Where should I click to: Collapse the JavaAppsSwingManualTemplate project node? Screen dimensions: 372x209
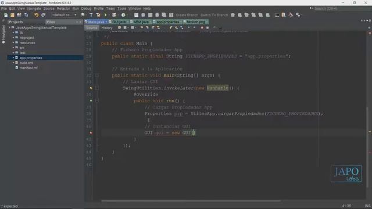[10, 28]
